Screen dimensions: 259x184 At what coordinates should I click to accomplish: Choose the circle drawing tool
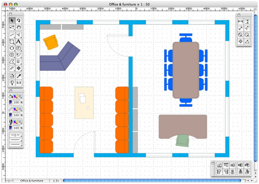click(x=12, y=48)
